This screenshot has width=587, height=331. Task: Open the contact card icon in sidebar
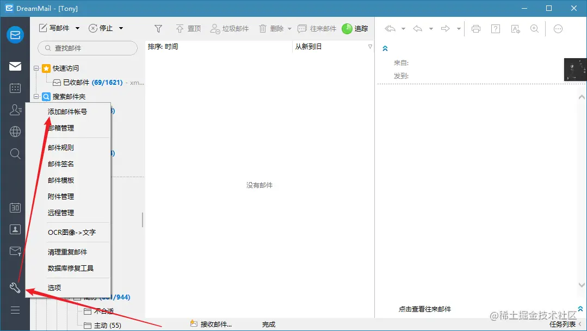coord(15,229)
